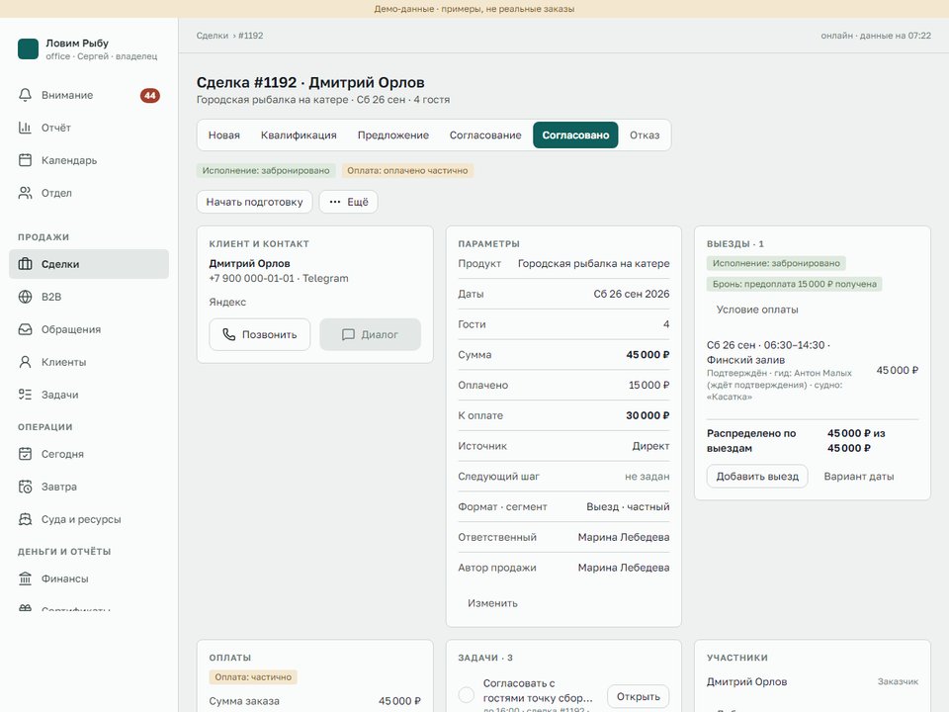Viewport: 949px width, 712px height.
Task: Go to Клиенты in the sidebar
Action: 89,362
